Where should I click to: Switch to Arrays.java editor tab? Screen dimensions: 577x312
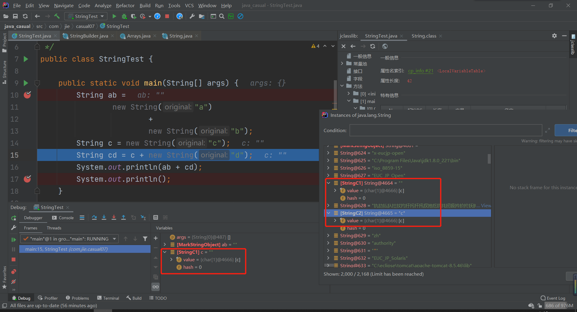tap(139, 36)
